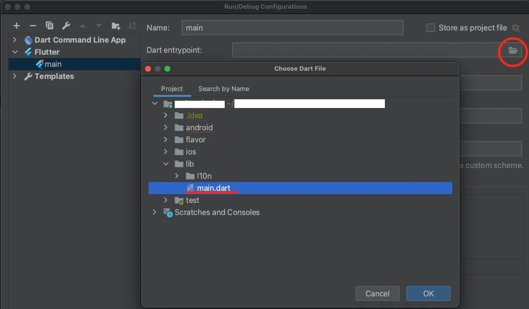Click the Templates wrench icon
The width and height of the screenshot is (529, 309).
pos(28,77)
